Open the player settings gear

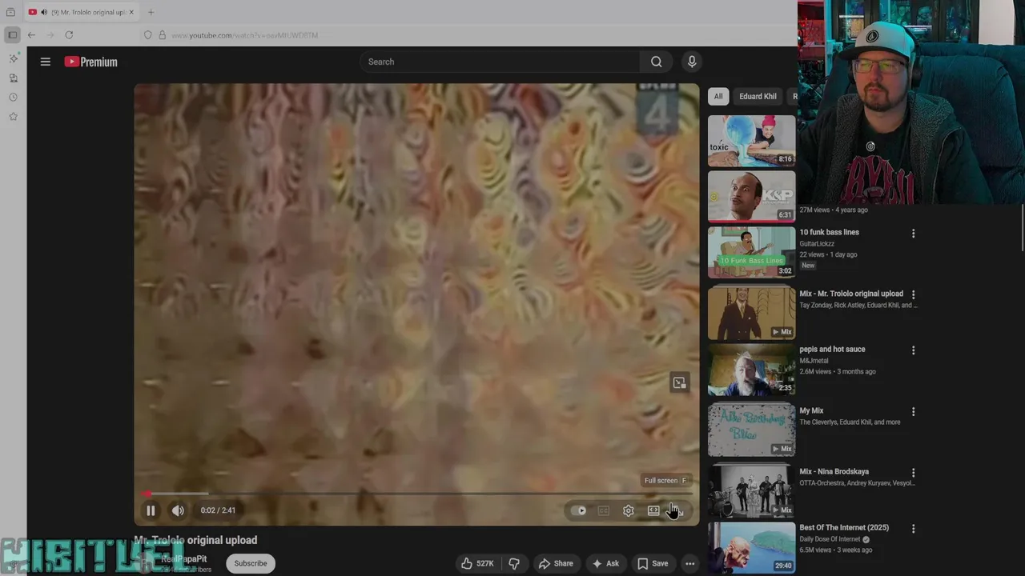click(x=629, y=510)
